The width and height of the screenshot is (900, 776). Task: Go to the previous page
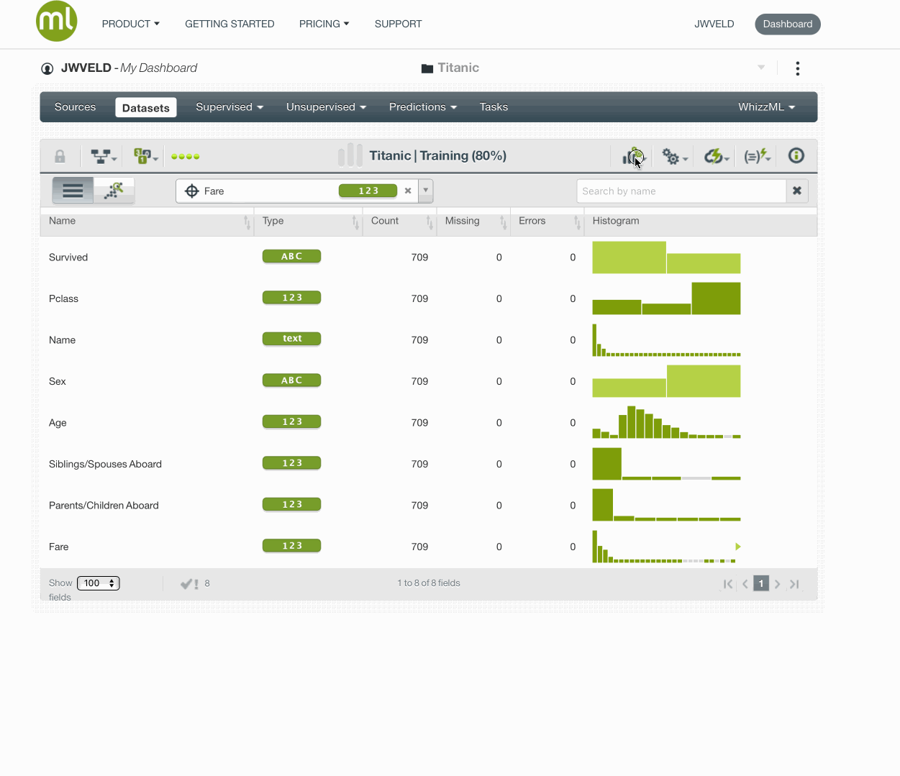pos(745,584)
